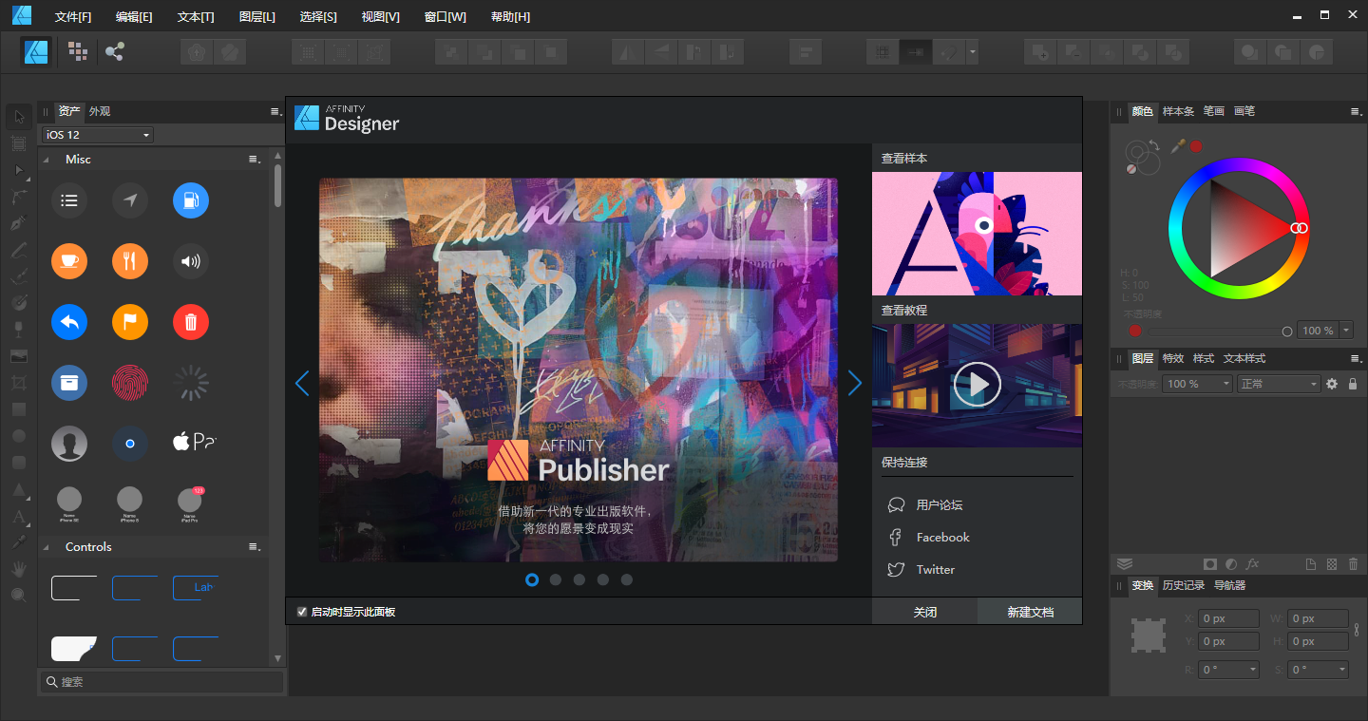Screen dimensions: 1368x721
Task: Select the Move tool arrow
Action: pos(19,117)
